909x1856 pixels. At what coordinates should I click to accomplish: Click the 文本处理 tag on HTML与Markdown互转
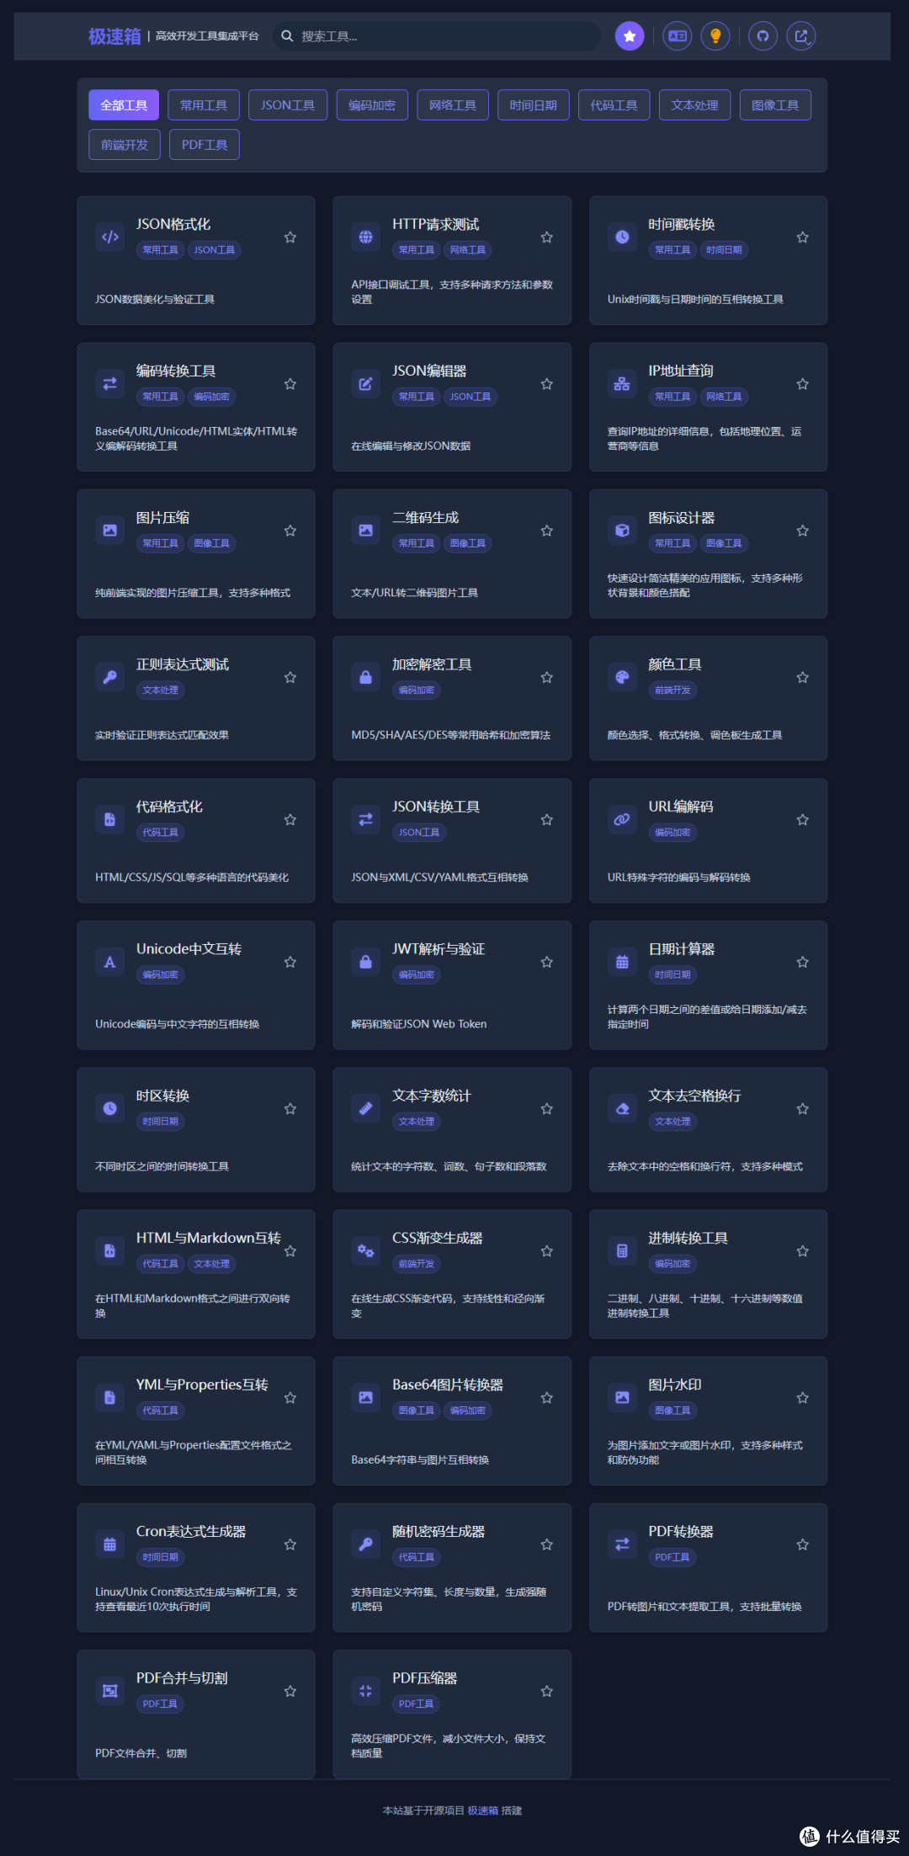point(212,1264)
